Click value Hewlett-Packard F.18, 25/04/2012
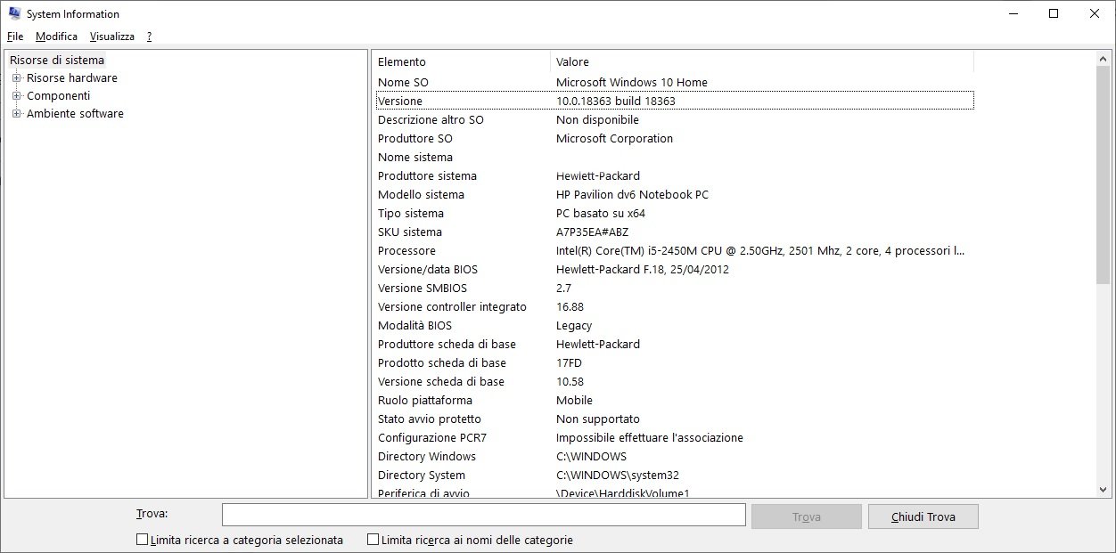The width and height of the screenshot is (1116, 553). pyautogui.click(x=643, y=270)
